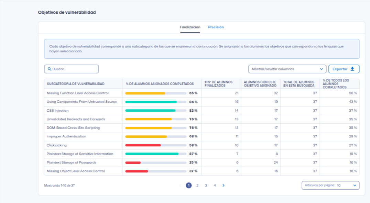Click the previous page arrow
Screen dimensions: 370x203
pyautogui.click(x=180, y=185)
